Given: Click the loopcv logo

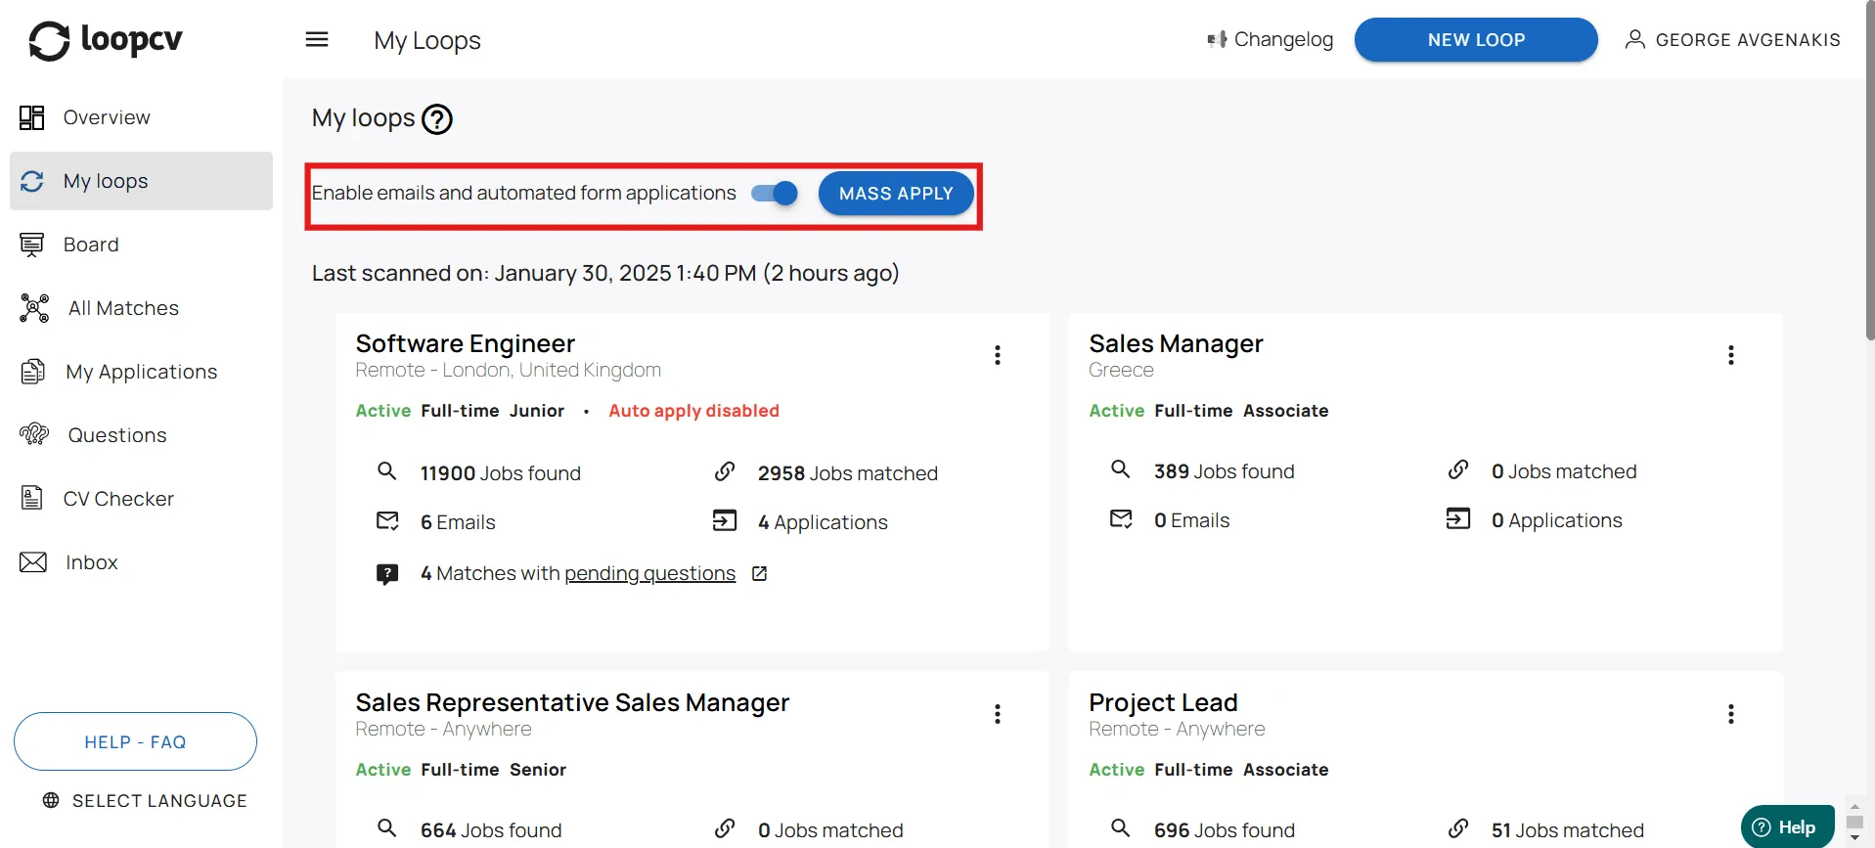Looking at the screenshot, I should coord(106,40).
